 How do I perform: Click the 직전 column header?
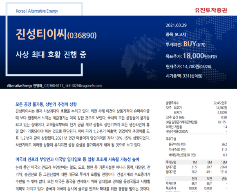click(x=209, y=179)
